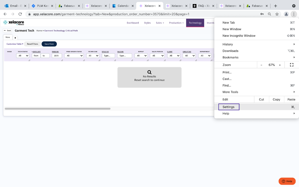Click the zoom magnifier icon in address bar
The height and width of the screenshot is (187, 299).
coord(269,14)
